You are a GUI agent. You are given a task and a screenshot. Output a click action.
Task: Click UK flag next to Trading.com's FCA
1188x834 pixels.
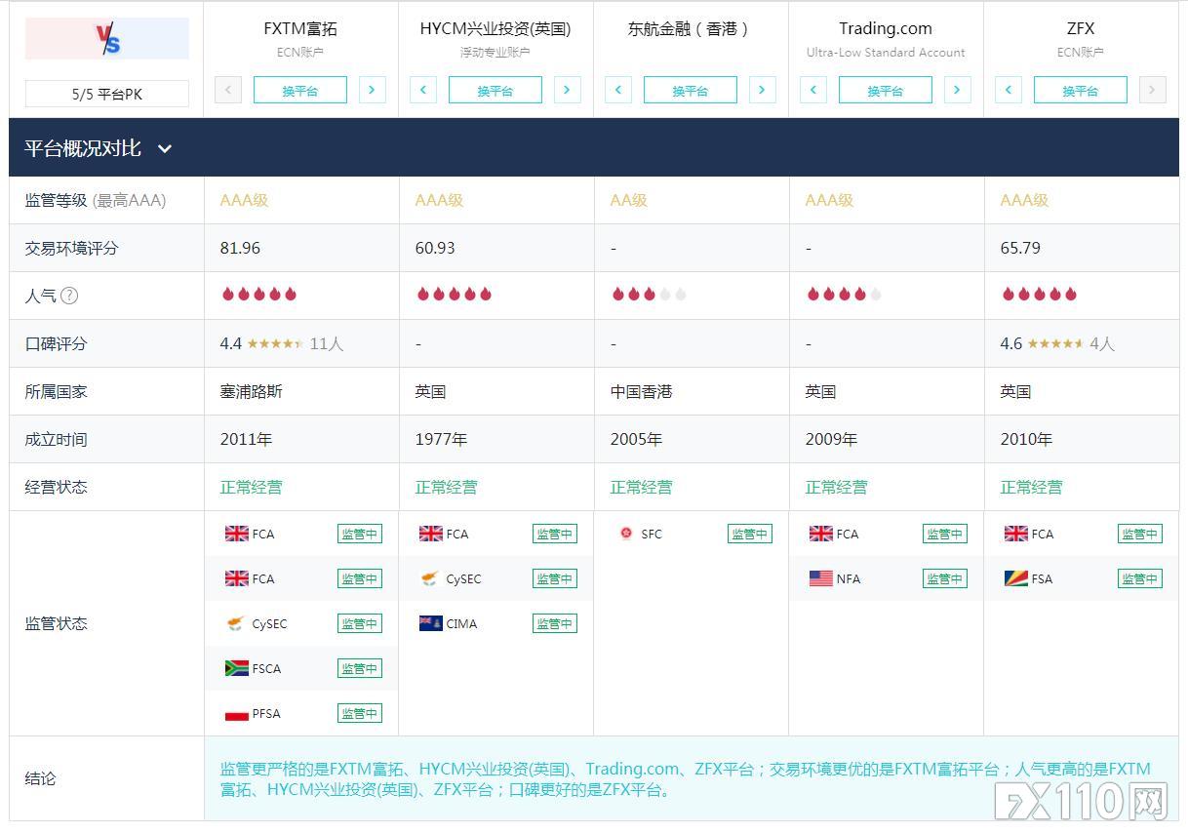(x=821, y=534)
